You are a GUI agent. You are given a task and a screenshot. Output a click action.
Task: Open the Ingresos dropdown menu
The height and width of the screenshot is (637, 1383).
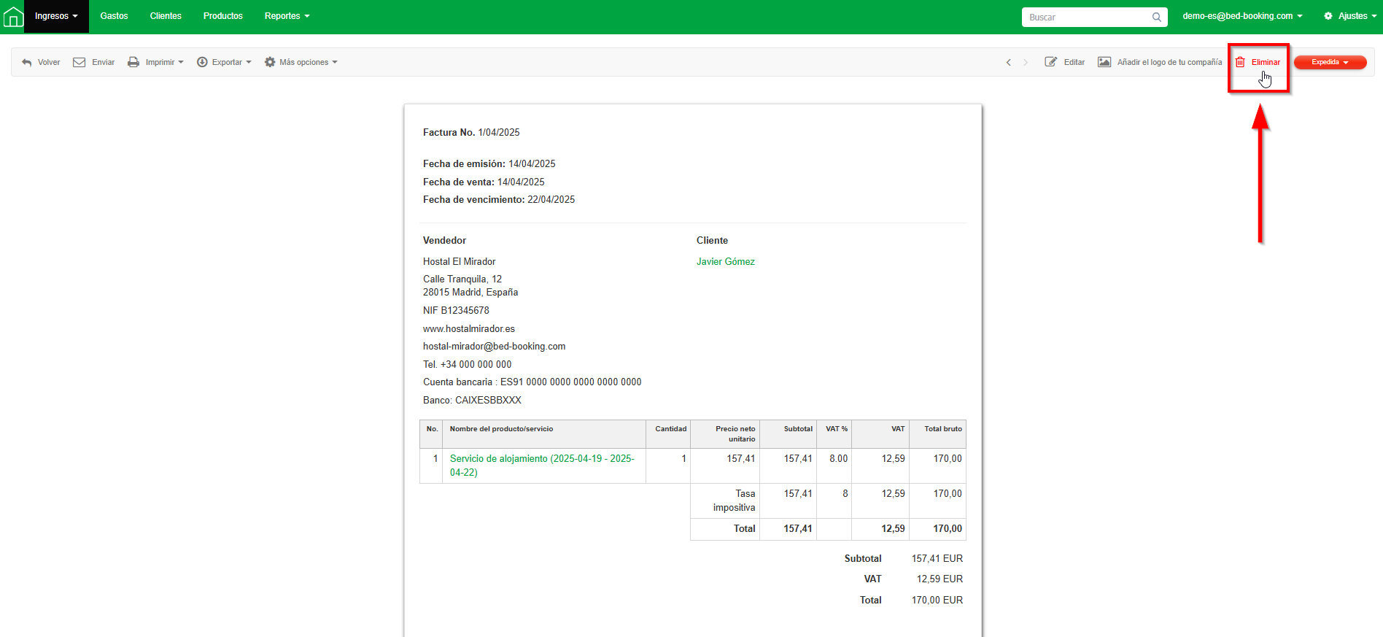[x=56, y=16]
